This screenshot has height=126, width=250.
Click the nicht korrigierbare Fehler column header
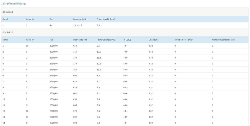point(223,40)
